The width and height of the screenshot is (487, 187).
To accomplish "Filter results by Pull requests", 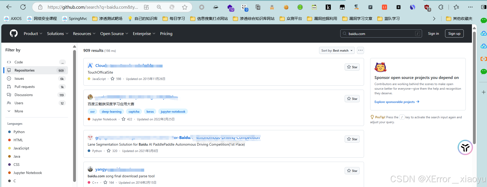I will point(37,87).
